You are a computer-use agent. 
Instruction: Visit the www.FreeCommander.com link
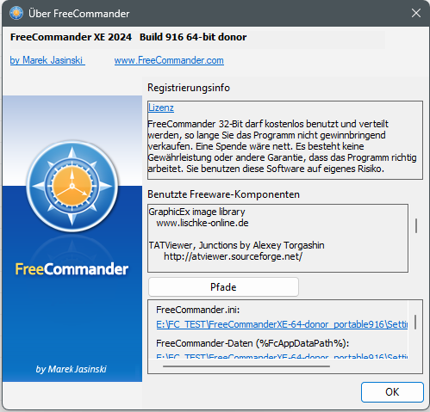169,60
